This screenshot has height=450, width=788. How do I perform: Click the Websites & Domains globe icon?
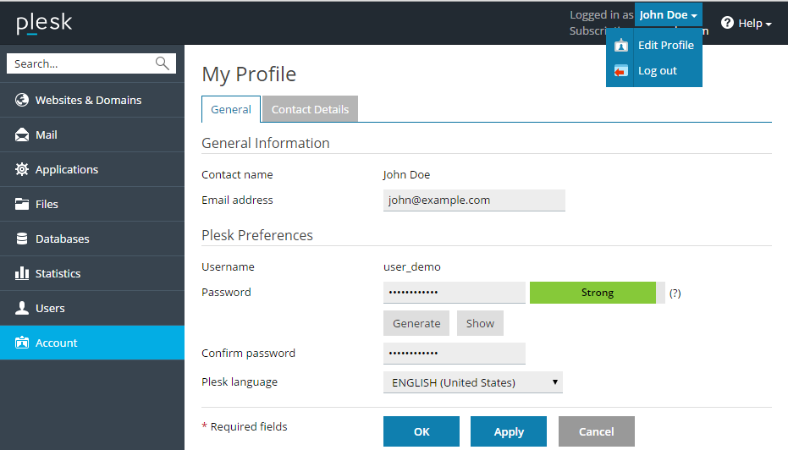coord(22,100)
